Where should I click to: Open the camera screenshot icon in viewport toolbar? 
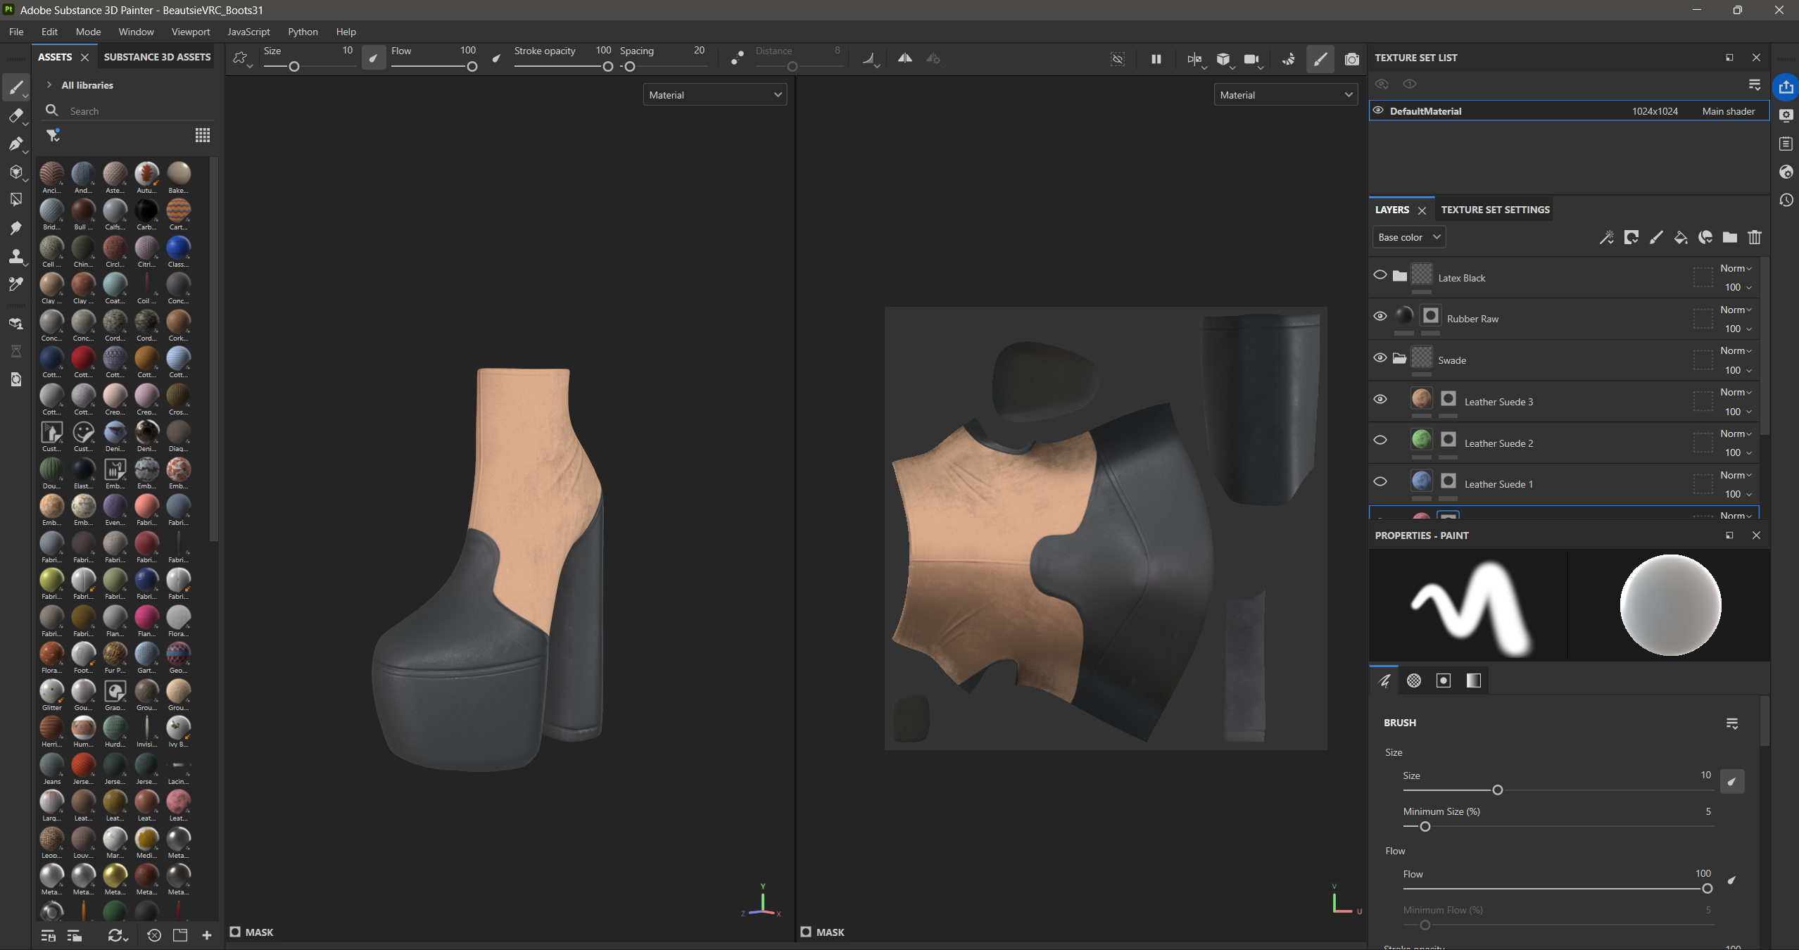click(1351, 59)
